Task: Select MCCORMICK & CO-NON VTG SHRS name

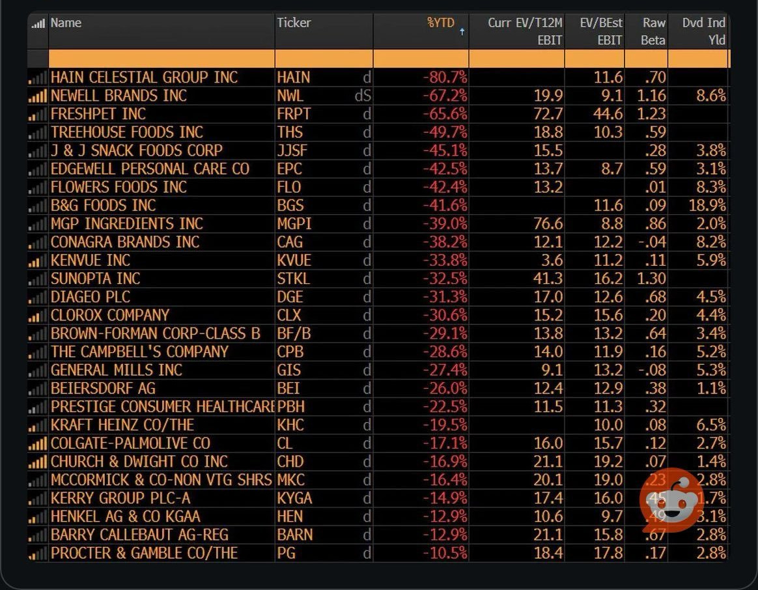Action: click(x=161, y=480)
